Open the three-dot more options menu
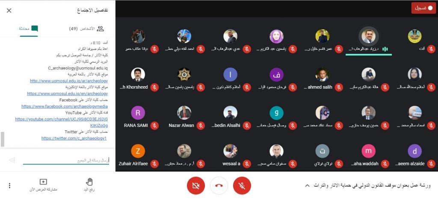Viewport: 438px width, 199px height. click(x=10, y=185)
